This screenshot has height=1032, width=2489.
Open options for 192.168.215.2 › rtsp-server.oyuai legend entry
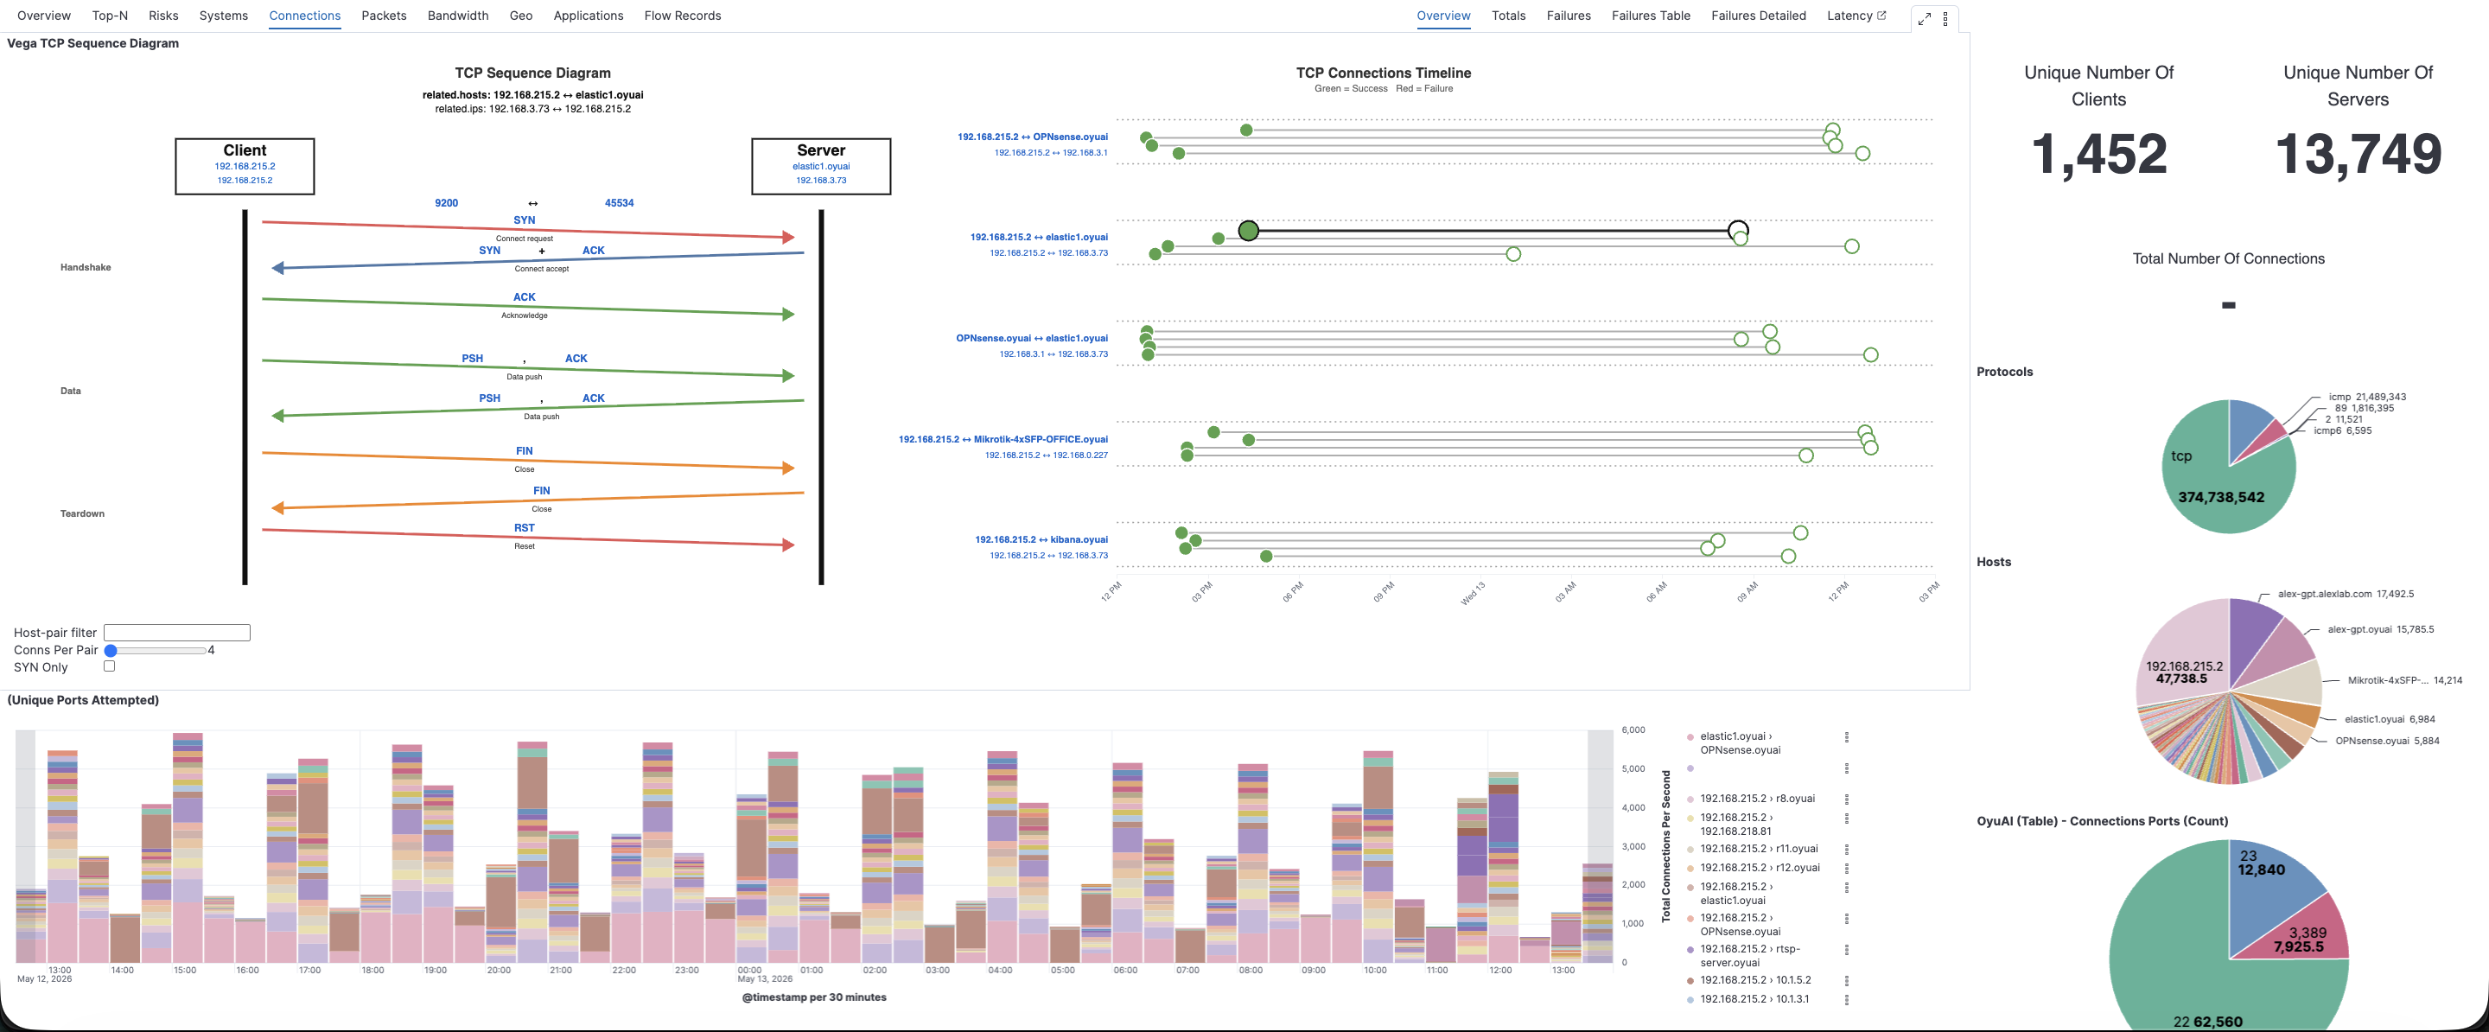click(1847, 950)
